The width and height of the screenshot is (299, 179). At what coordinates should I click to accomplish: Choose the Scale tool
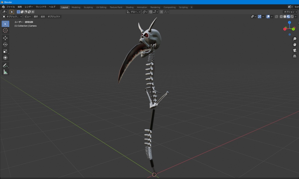click(5, 51)
